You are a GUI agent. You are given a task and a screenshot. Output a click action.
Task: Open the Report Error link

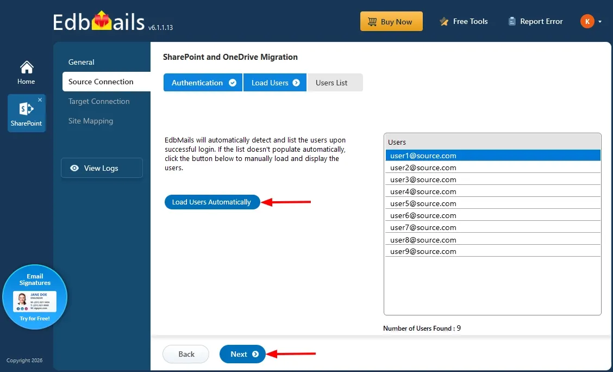[x=535, y=22]
